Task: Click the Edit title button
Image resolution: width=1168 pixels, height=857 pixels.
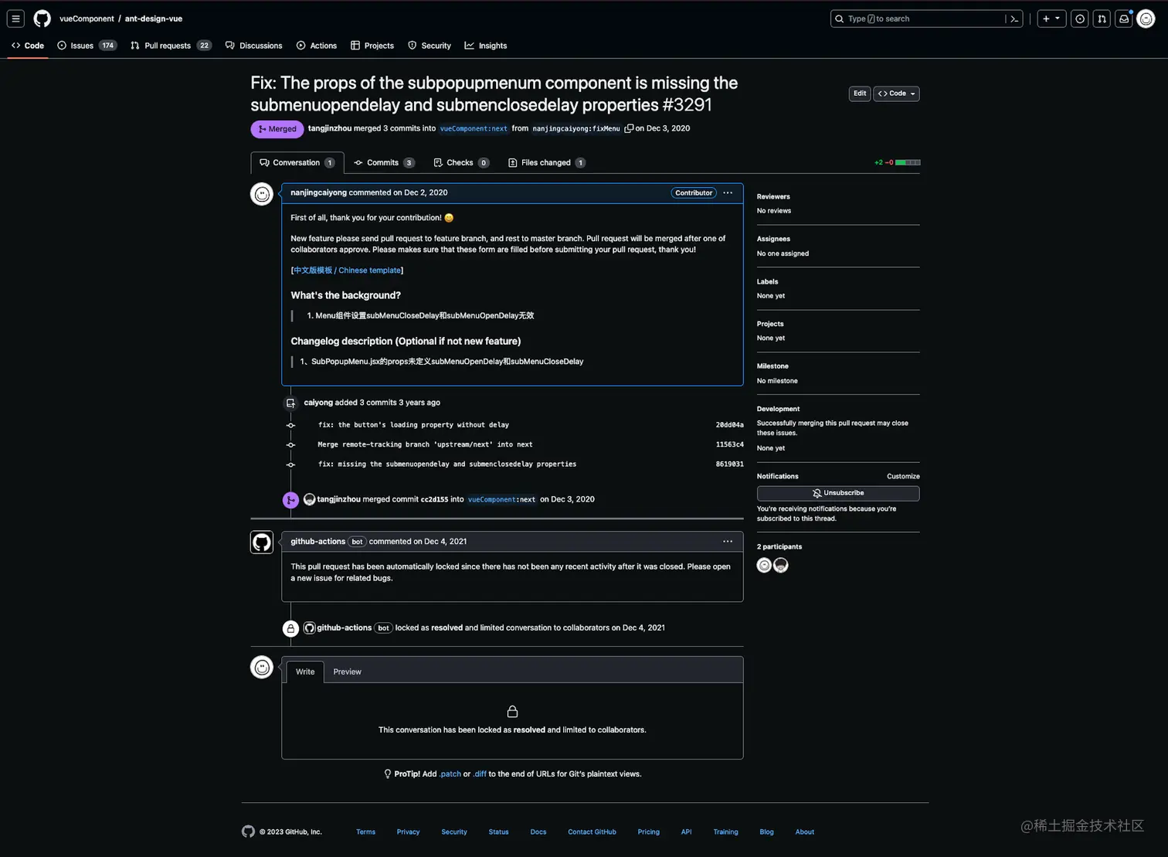Action: tap(860, 94)
